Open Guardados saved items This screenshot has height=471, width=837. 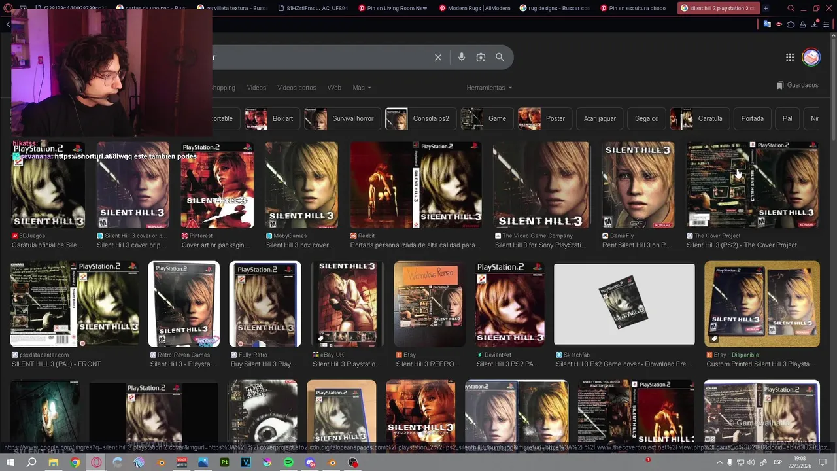point(797,85)
